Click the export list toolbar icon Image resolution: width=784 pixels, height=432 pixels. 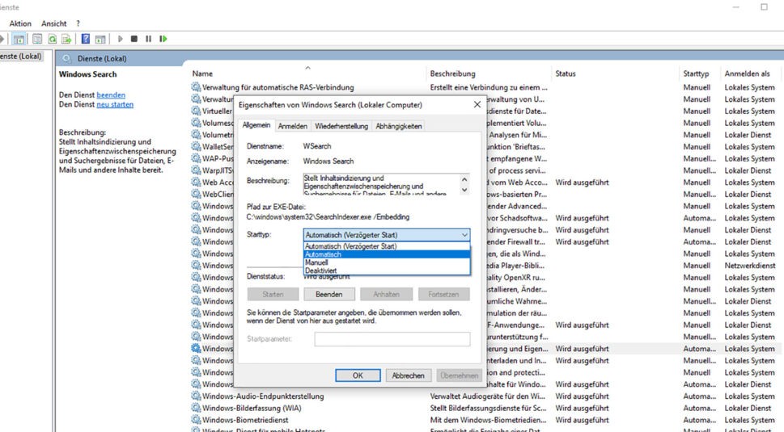click(66, 39)
